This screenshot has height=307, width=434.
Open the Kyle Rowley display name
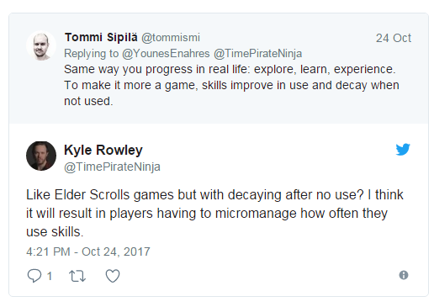103,150
